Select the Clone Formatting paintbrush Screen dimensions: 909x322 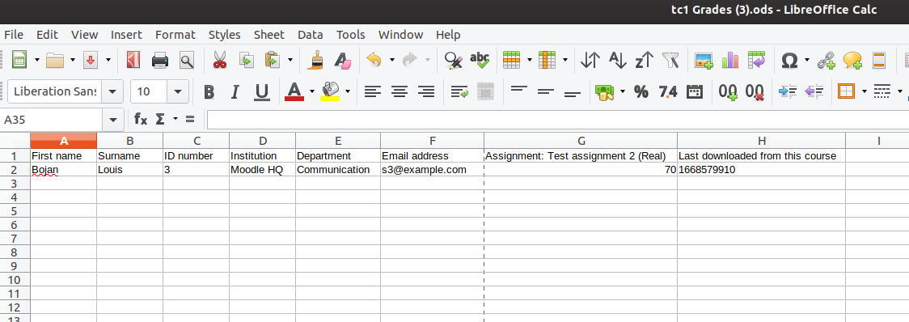tap(316, 60)
